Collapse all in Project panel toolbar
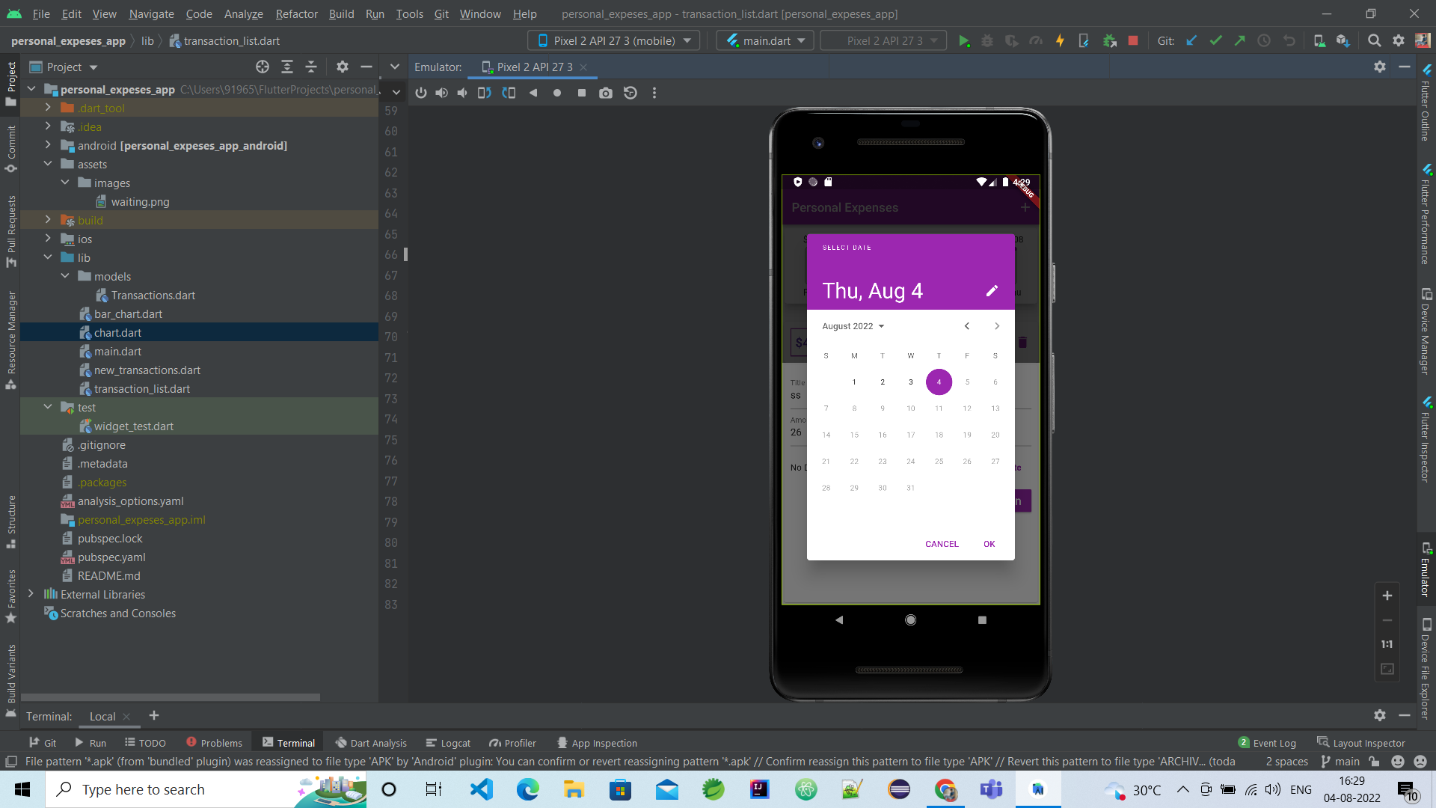The width and height of the screenshot is (1436, 808). coord(311,67)
